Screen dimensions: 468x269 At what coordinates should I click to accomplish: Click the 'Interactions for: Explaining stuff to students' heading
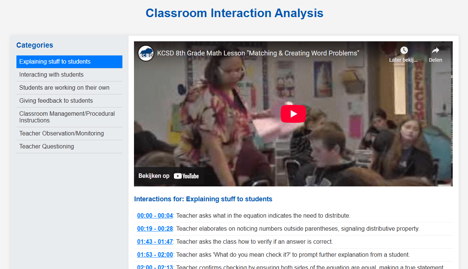tap(203, 199)
